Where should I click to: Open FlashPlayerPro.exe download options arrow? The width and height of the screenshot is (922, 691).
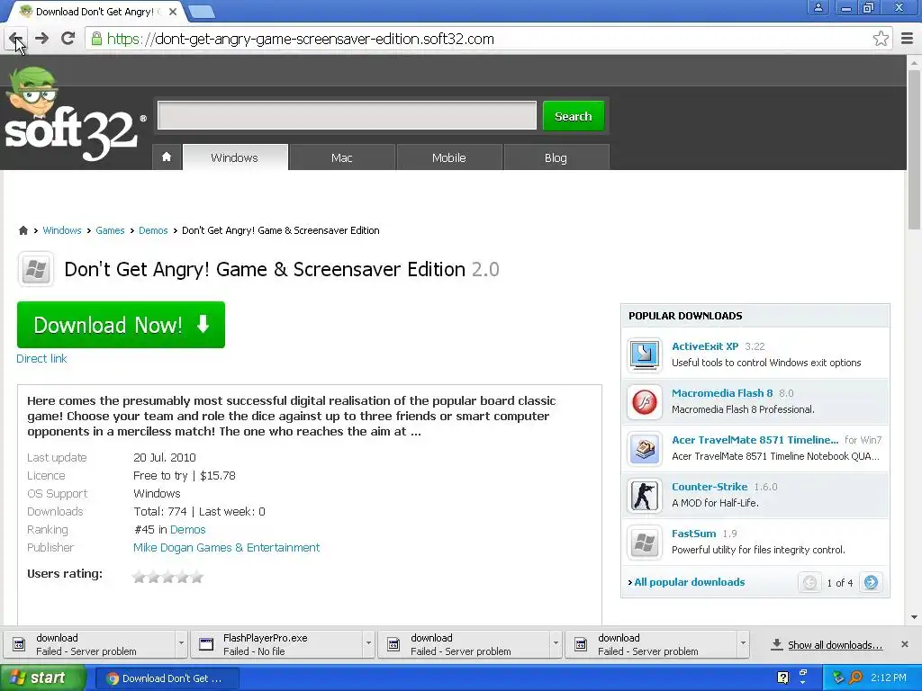coord(368,643)
